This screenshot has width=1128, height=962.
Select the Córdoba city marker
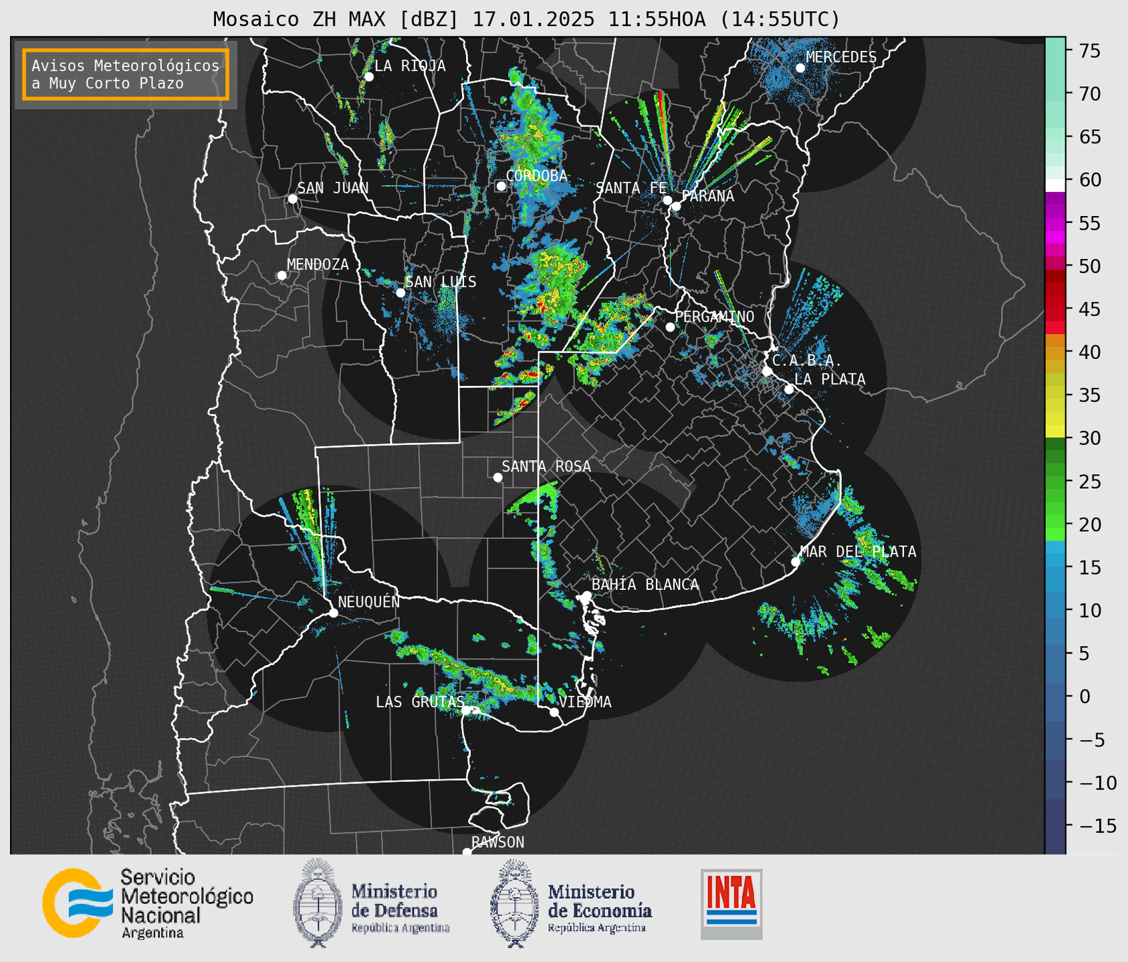501,186
